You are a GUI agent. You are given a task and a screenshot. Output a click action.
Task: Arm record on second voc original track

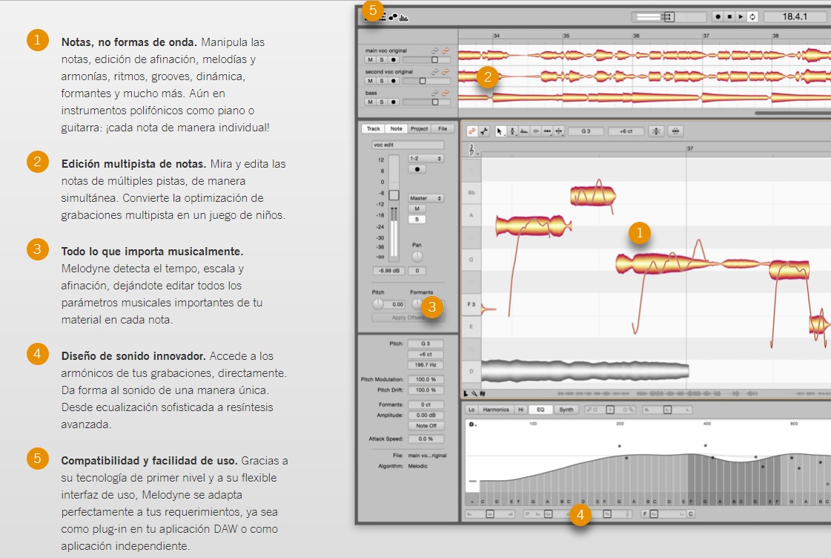click(x=393, y=81)
